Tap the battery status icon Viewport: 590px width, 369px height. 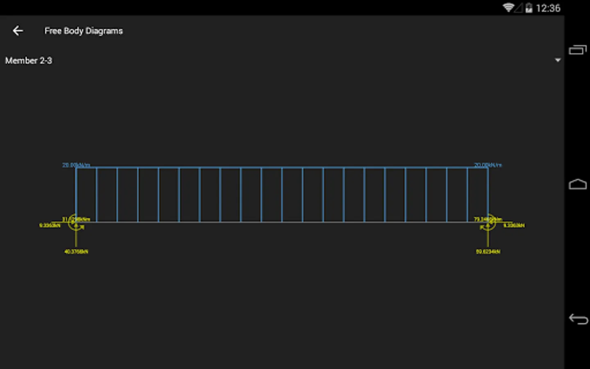tap(529, 8)
